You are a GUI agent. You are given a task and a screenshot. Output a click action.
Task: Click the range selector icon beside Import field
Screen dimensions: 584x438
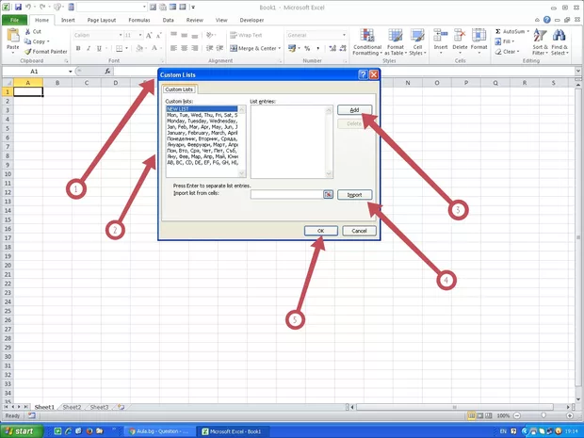click(328, 194)
